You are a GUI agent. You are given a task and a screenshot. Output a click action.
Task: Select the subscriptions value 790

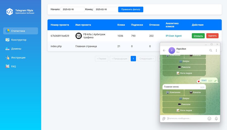pos(133,36)
